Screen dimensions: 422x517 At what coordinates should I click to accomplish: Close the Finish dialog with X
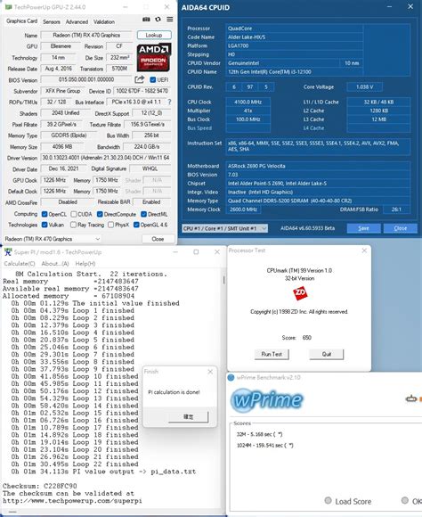pyautogui.click(x=210, y=372)
